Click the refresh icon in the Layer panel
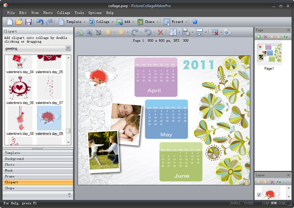The width and height of the screenshot is (294, 208). coord(279,182)
